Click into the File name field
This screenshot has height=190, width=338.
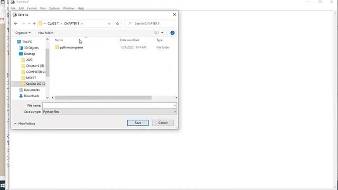point(108,106)
